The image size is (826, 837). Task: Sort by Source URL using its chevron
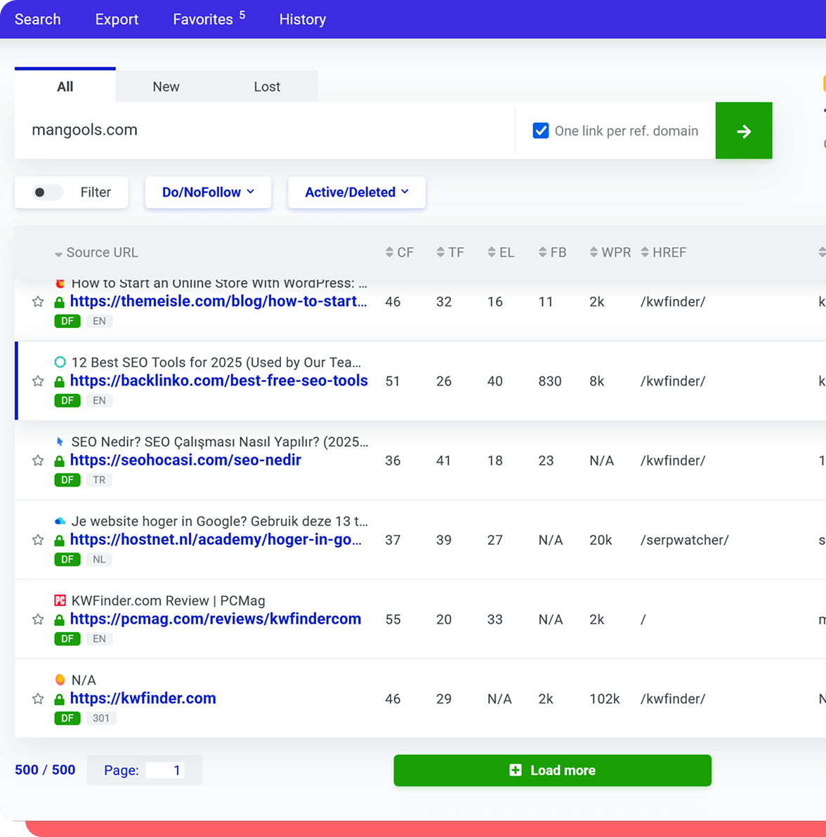(x=58, y=253)
